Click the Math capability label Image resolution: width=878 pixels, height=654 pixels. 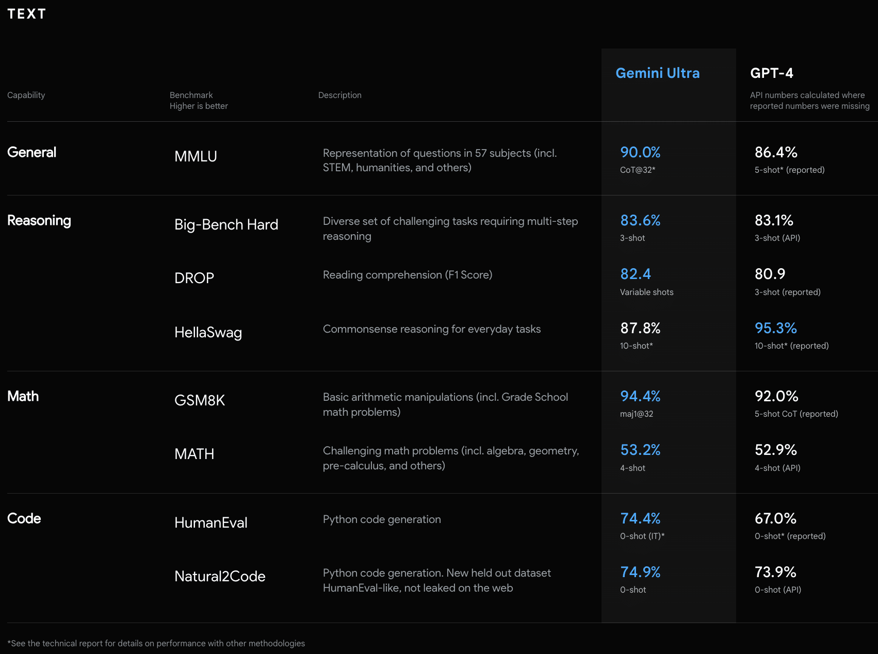[23, 396]
